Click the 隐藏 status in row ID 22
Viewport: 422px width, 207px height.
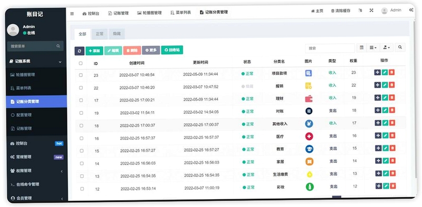pyautogui.click(x=247, y=86)
